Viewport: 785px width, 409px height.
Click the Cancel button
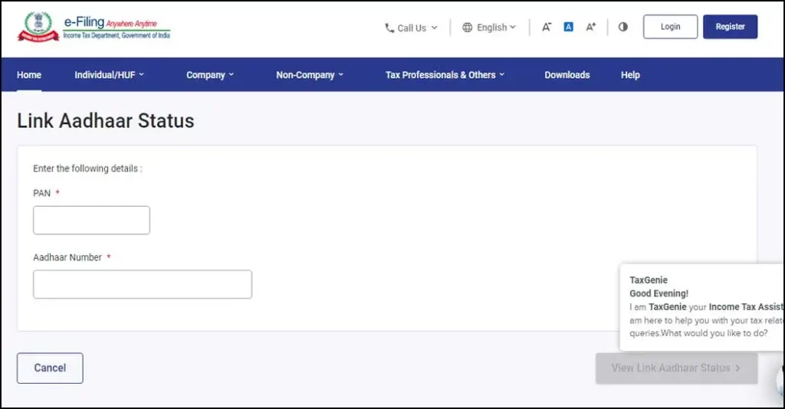pyautogui.click(x=50, y=368)
